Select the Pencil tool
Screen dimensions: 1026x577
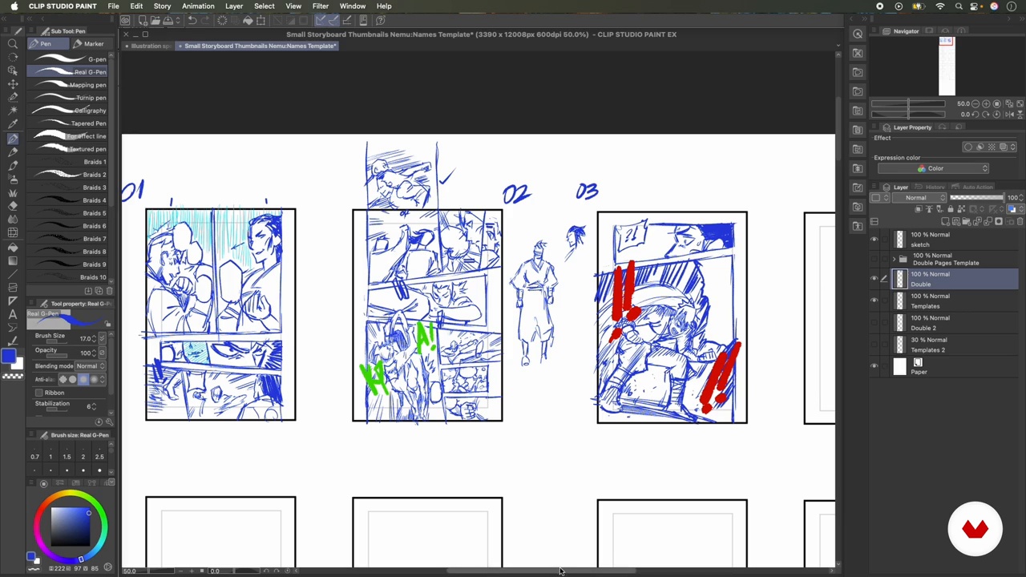tap(13, 151)
